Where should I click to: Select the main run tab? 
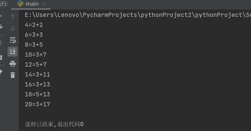(x=32, y=4)
